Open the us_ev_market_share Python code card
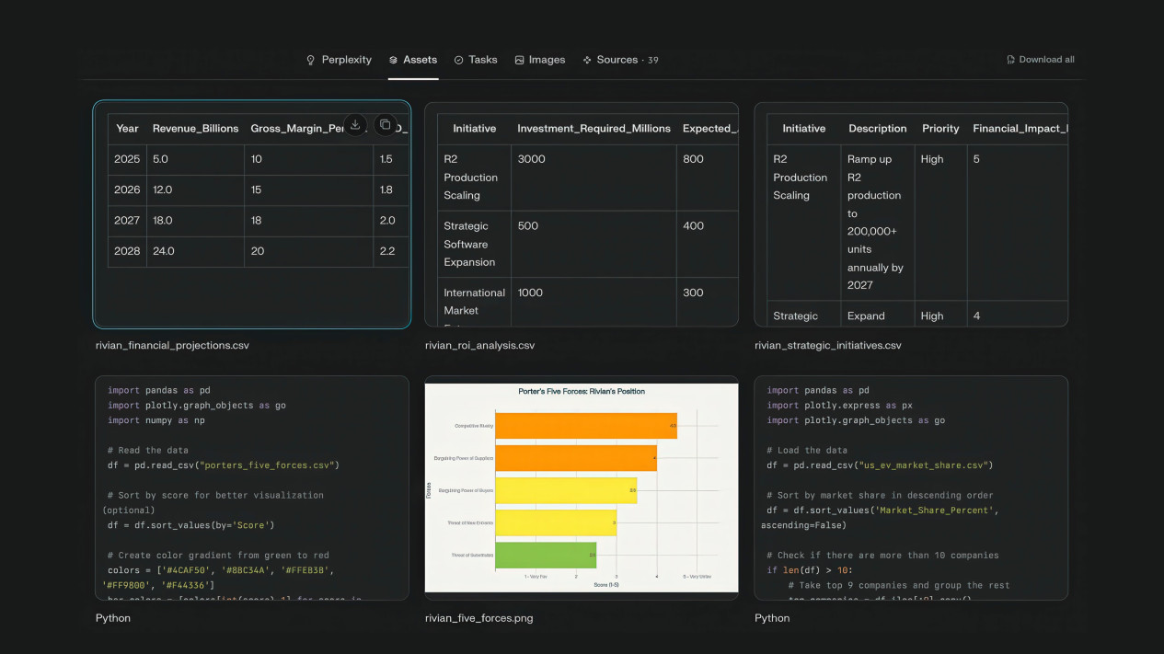 [x=910, y=488]
